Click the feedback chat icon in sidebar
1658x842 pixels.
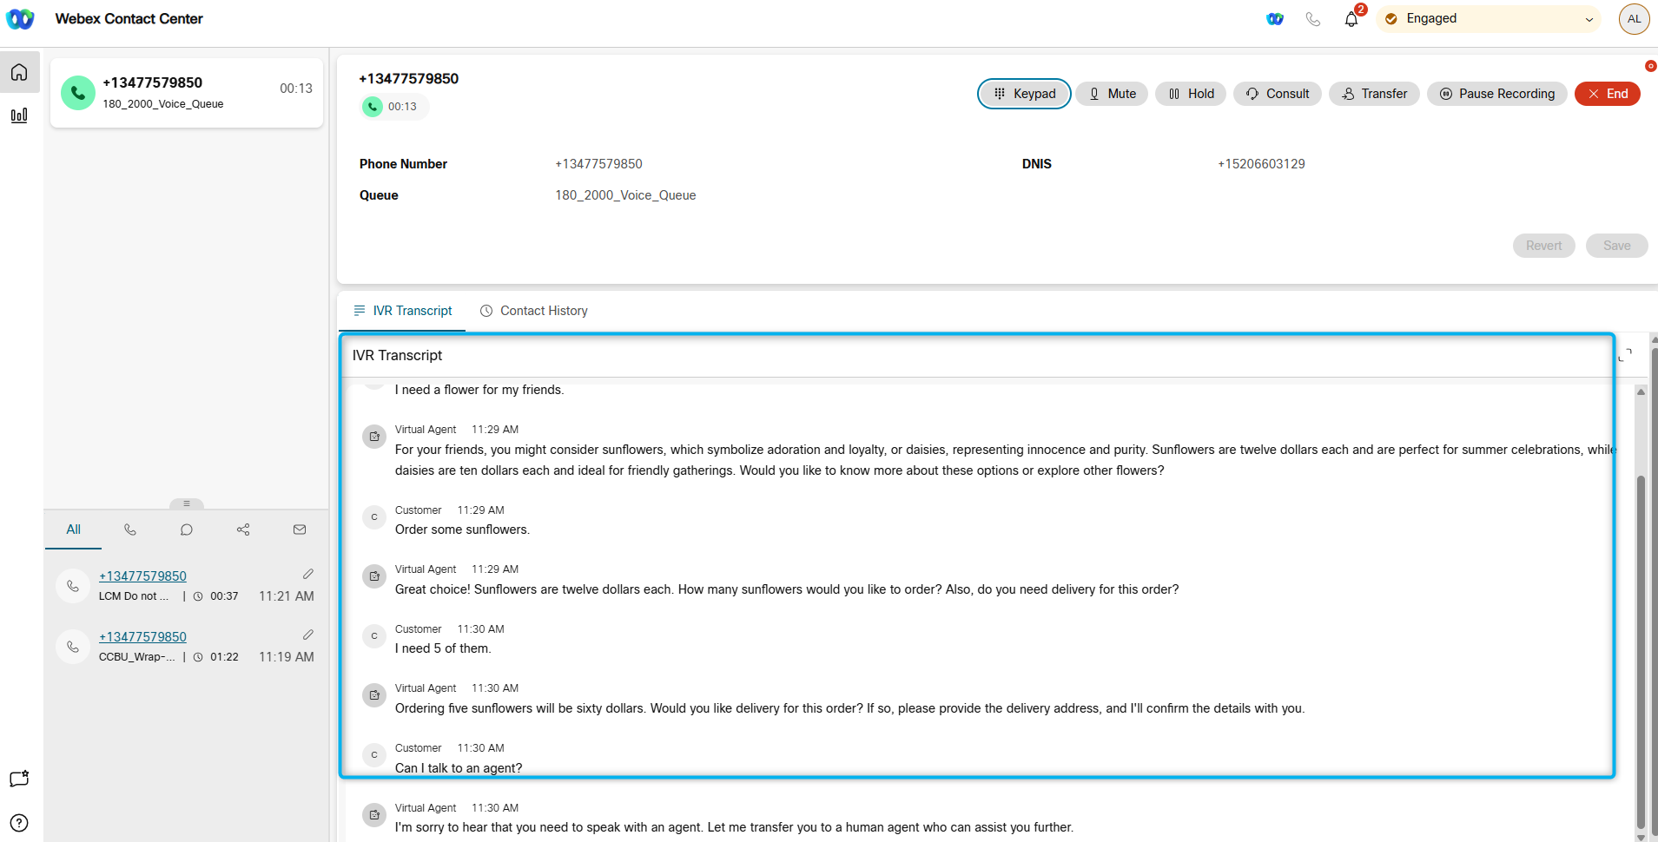[19, 779]
